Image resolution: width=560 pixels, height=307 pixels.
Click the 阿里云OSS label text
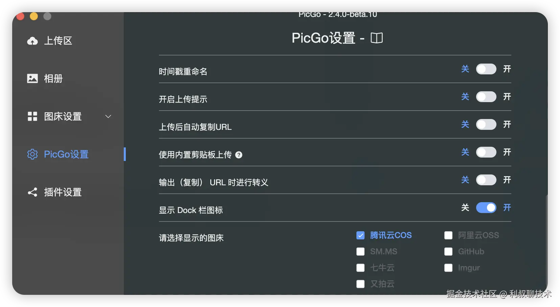coord(478,235)
